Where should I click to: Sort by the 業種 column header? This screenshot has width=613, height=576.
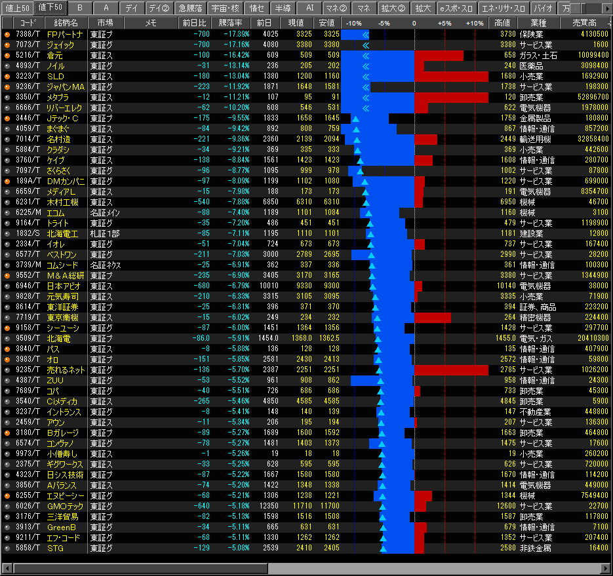pyautogui.click(x=538, y=23)
